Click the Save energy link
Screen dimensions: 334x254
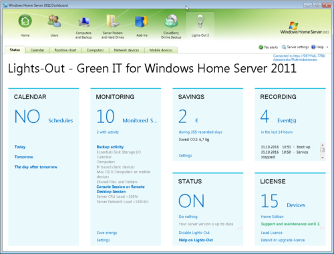coord(107,233)
